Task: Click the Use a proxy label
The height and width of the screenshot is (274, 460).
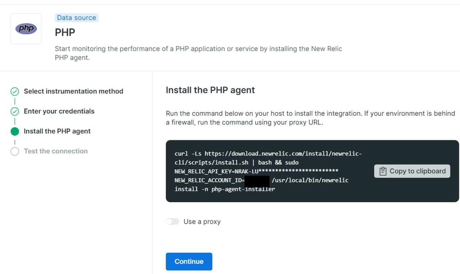Action: pos(202,222)
